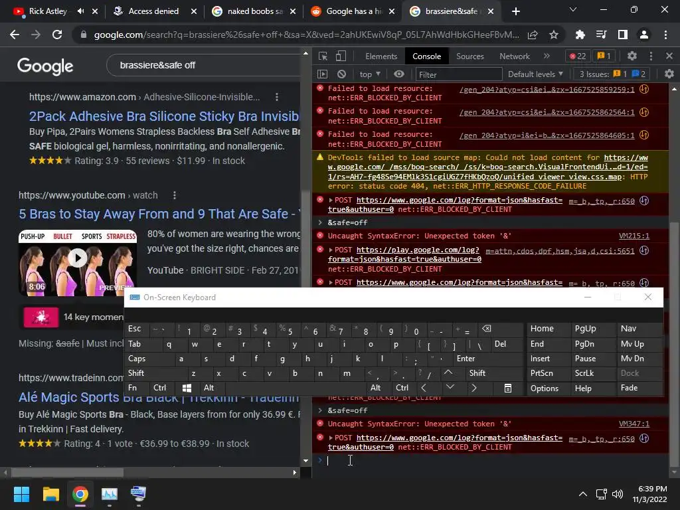Show hidden system tray icons chevron
The image size is (680, 510).
pos(583,494)
